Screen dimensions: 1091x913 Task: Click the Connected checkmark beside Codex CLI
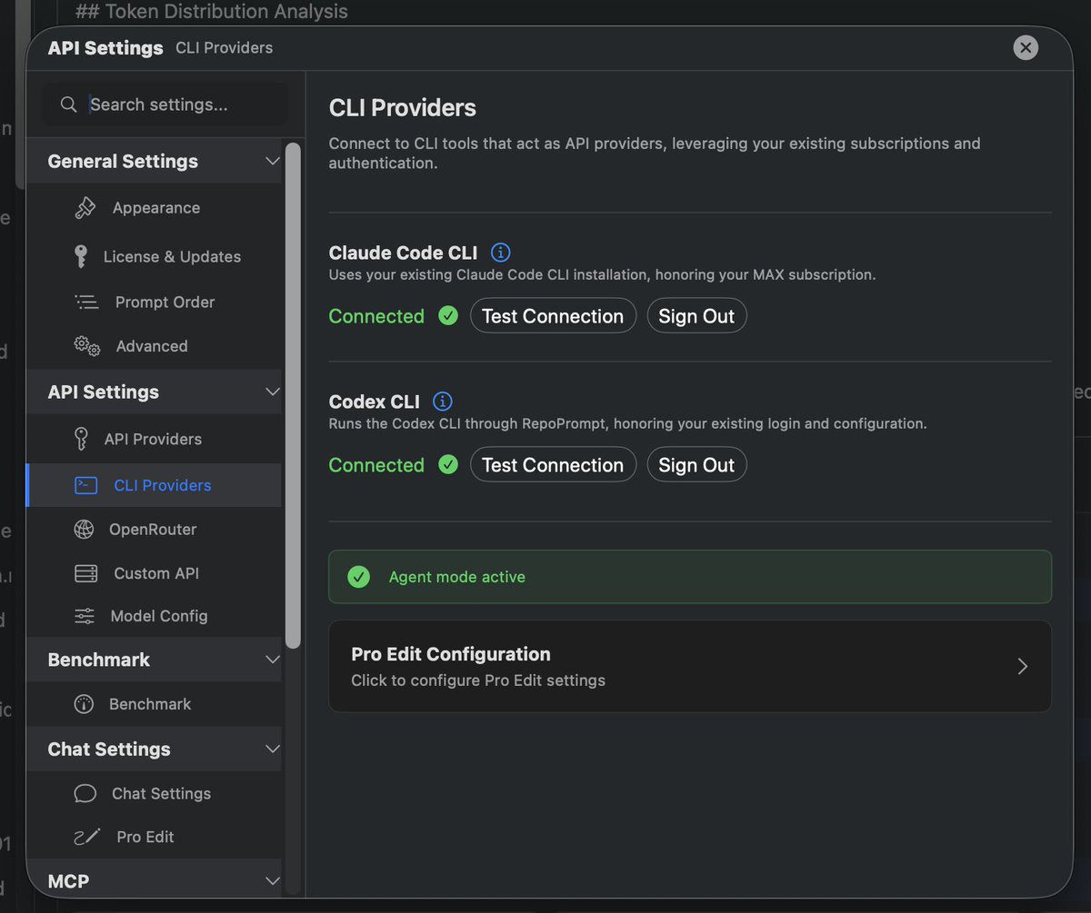(x=447, y=464)
